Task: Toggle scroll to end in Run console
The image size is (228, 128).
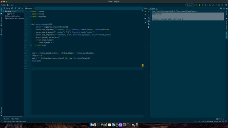Action: 149,21
